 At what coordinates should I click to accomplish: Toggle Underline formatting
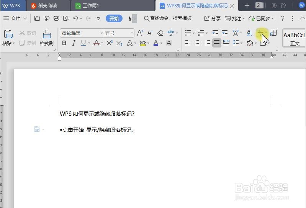tap(83, 43)
